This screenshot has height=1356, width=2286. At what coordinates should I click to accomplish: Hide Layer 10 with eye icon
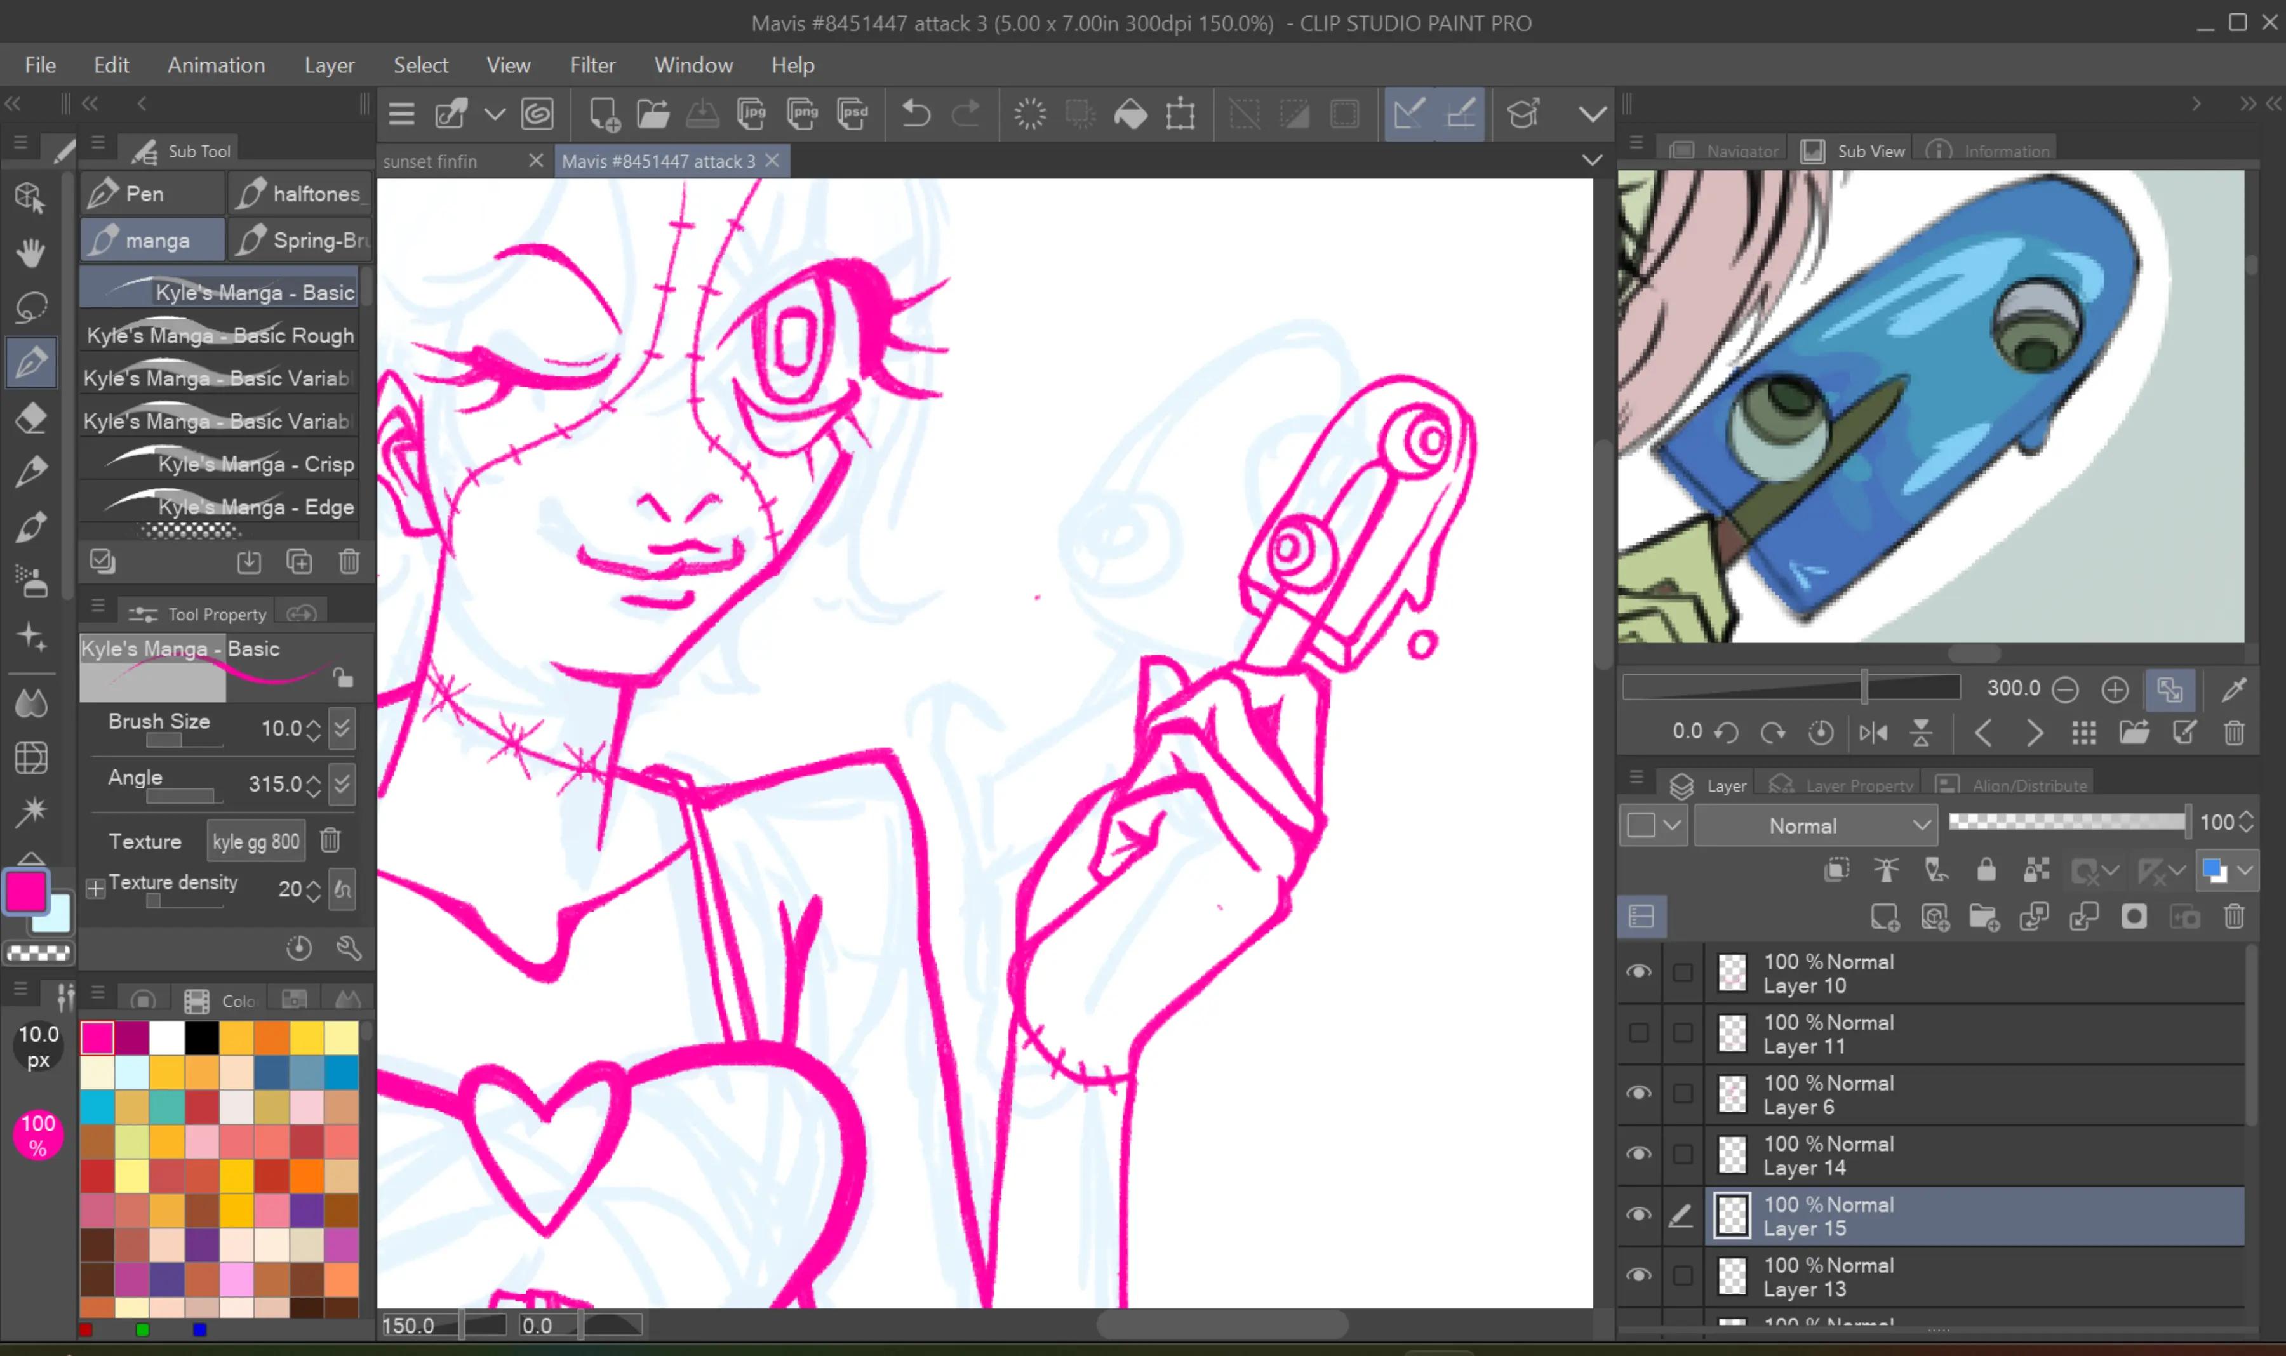(1639, 972)
